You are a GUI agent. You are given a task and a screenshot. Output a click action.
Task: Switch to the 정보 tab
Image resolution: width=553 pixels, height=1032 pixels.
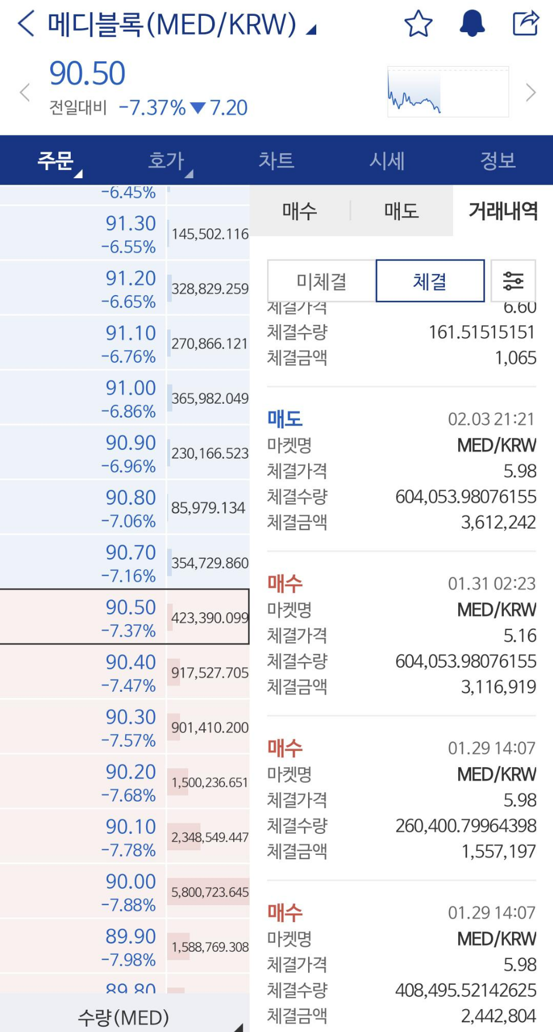[x=497, y=160]
